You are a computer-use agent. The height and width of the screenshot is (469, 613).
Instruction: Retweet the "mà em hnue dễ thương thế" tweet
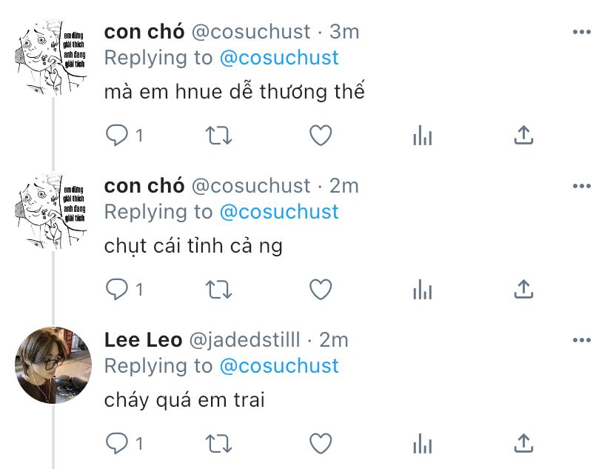(x=219, y=136)
